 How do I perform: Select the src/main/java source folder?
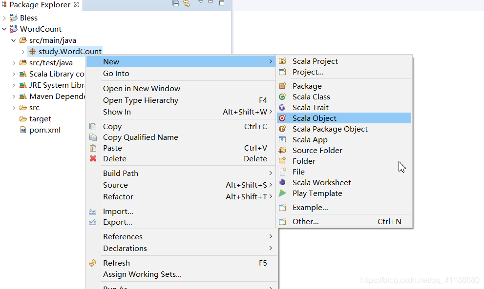click(x=52, y=40)
